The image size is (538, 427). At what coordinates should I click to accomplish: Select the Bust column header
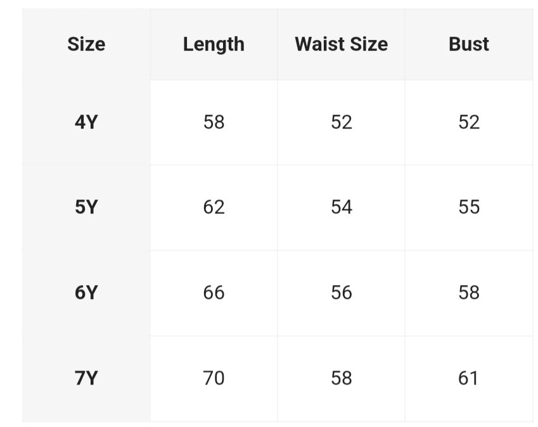[469, 44]
